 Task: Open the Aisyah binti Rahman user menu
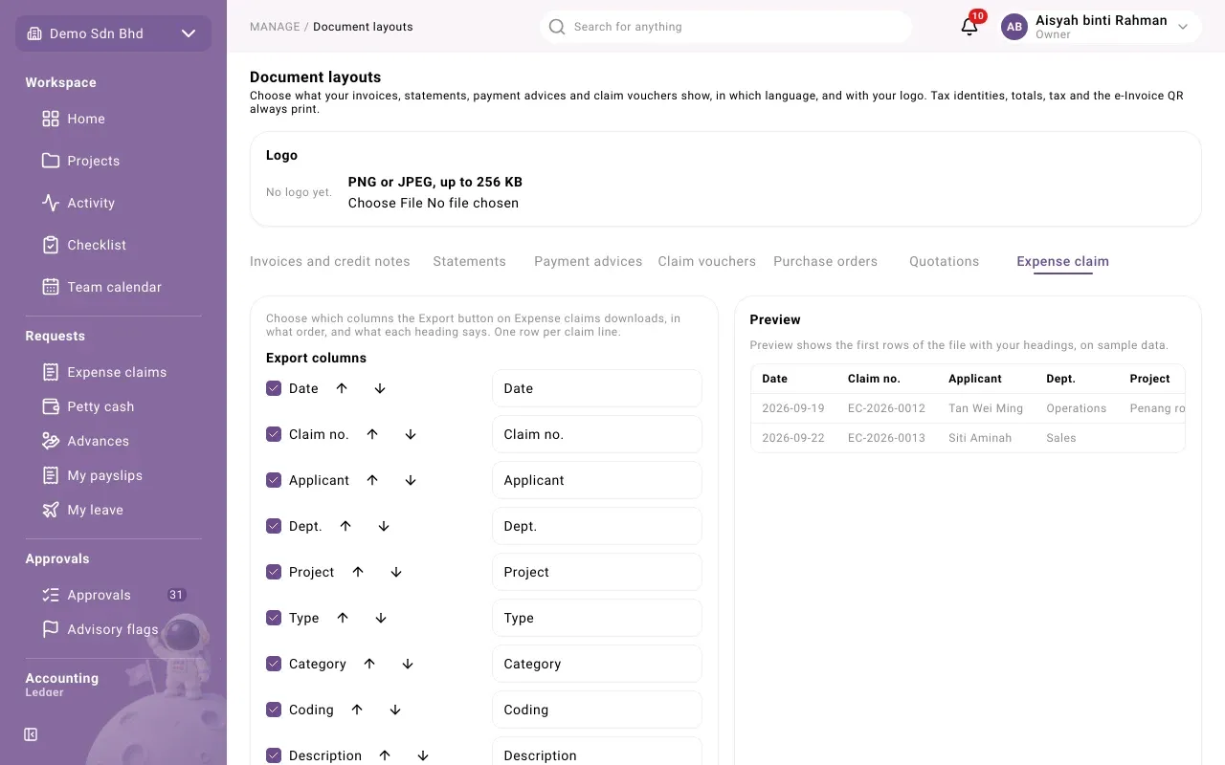[x=1100, y=27]
